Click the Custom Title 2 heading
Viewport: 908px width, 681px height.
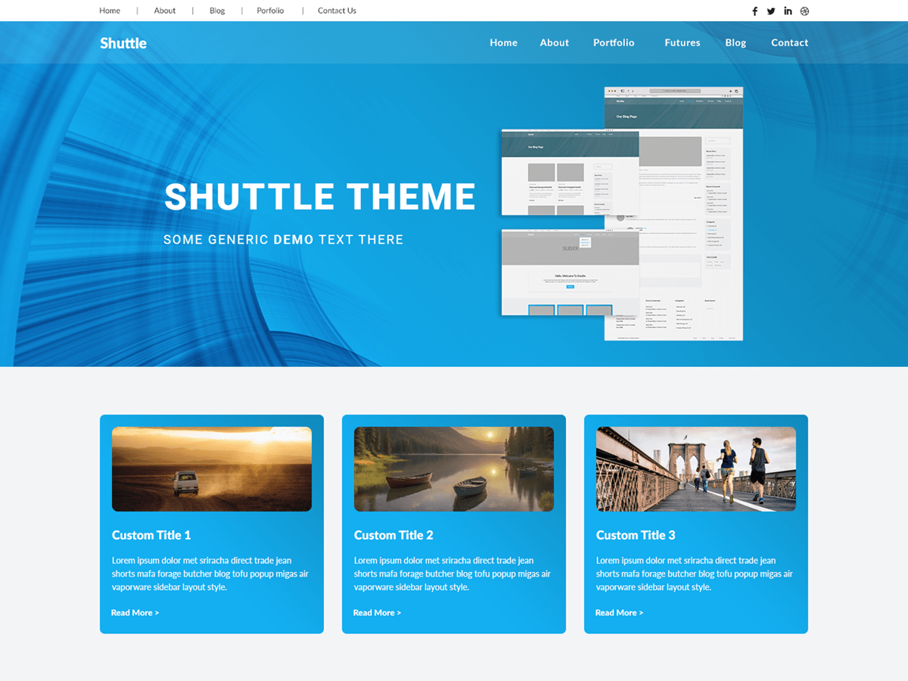pyautogui.click(x=393, y=535)
